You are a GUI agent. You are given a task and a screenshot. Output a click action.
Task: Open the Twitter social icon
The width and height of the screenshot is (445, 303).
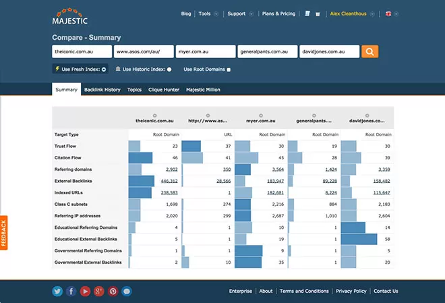(57, 292)
